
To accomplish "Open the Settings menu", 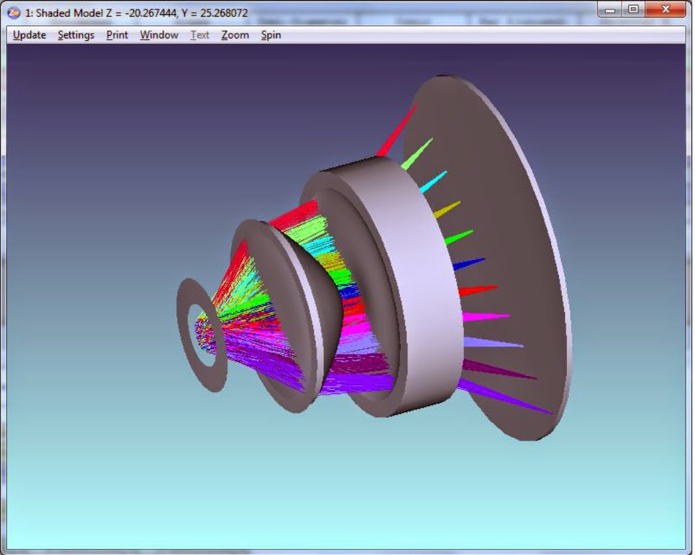I will [x=75, y=35].
